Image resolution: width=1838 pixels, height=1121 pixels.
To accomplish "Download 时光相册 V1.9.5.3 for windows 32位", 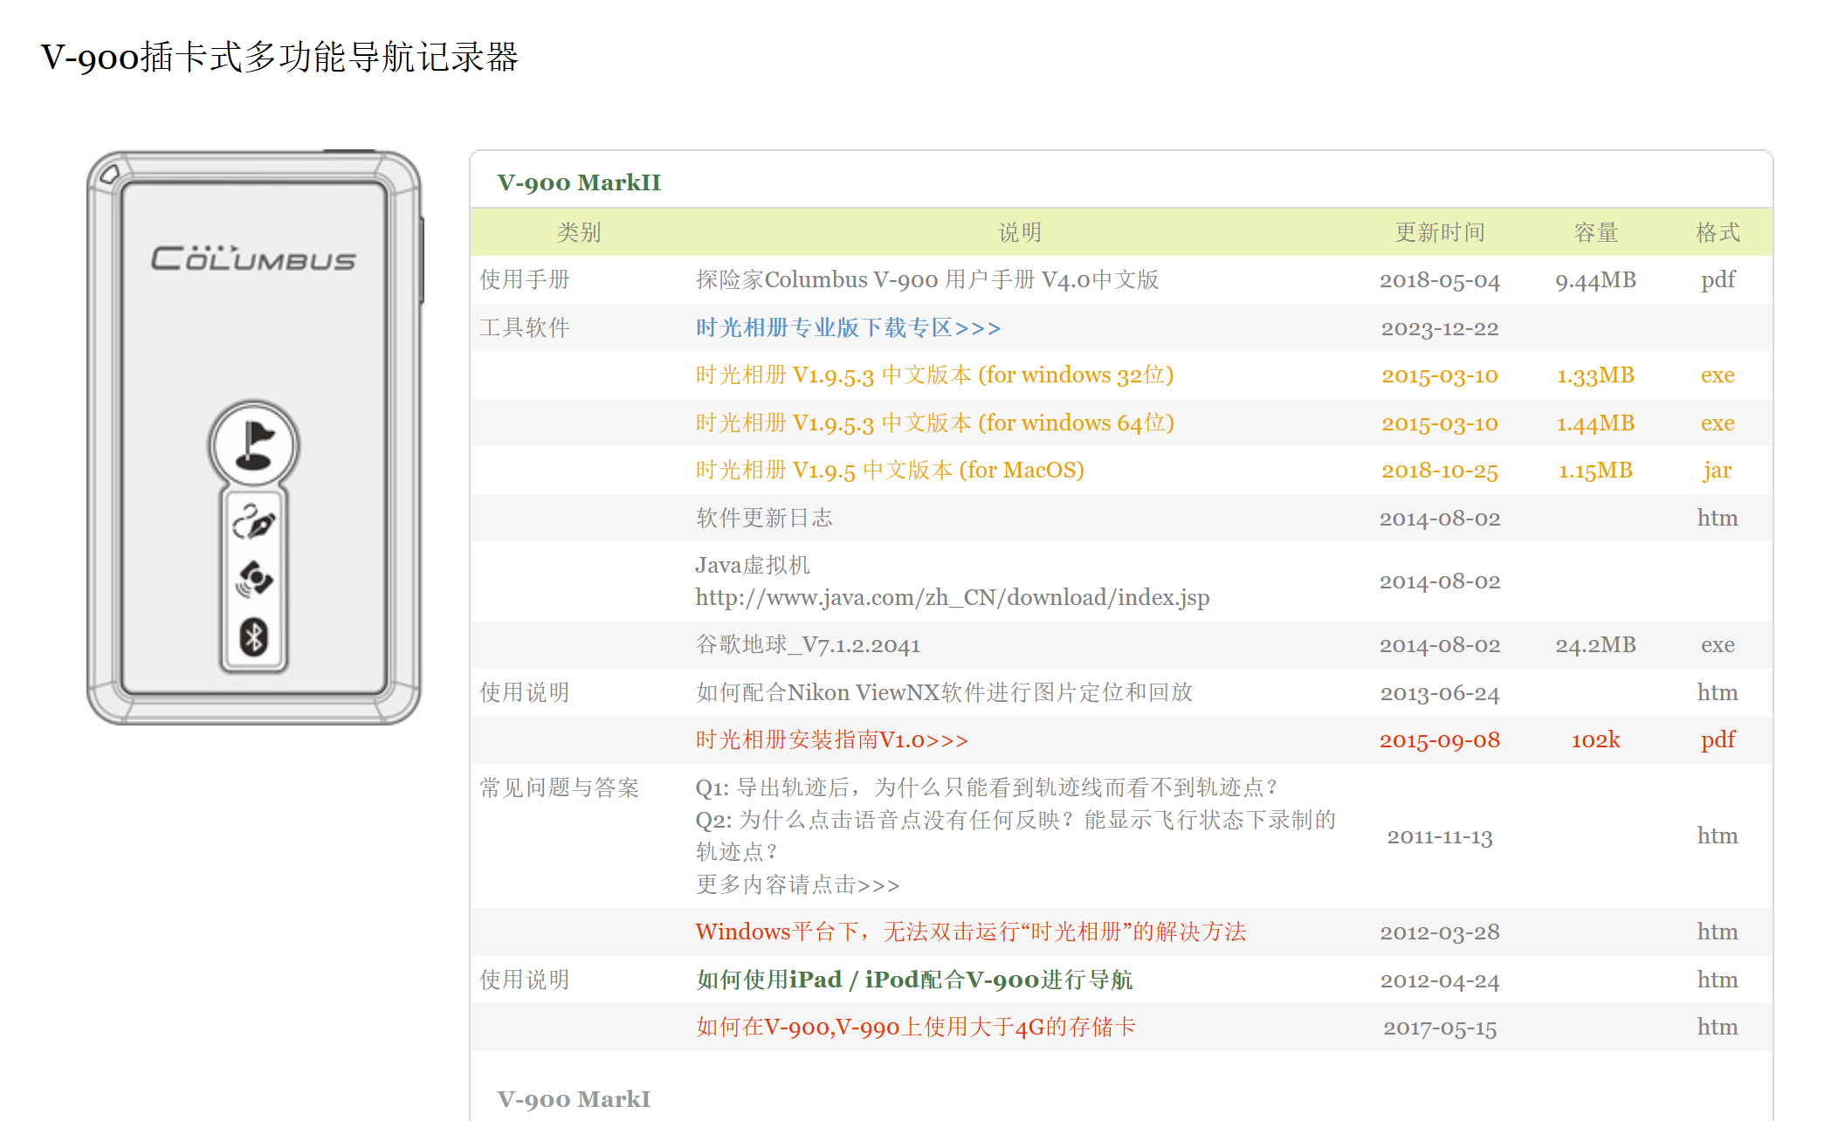I will coord(934,375).
